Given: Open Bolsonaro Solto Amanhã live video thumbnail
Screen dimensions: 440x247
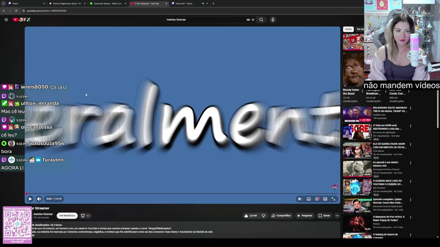Looking at the screenshot, I should pos(357,114).
